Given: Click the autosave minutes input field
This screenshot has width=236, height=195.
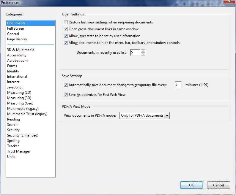Looking at the screenshot, I should 178,85.
